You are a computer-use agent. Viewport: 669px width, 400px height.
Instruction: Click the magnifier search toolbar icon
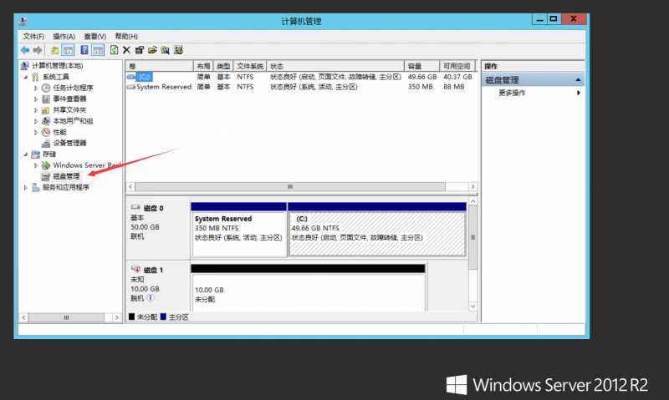click(165, 50)
